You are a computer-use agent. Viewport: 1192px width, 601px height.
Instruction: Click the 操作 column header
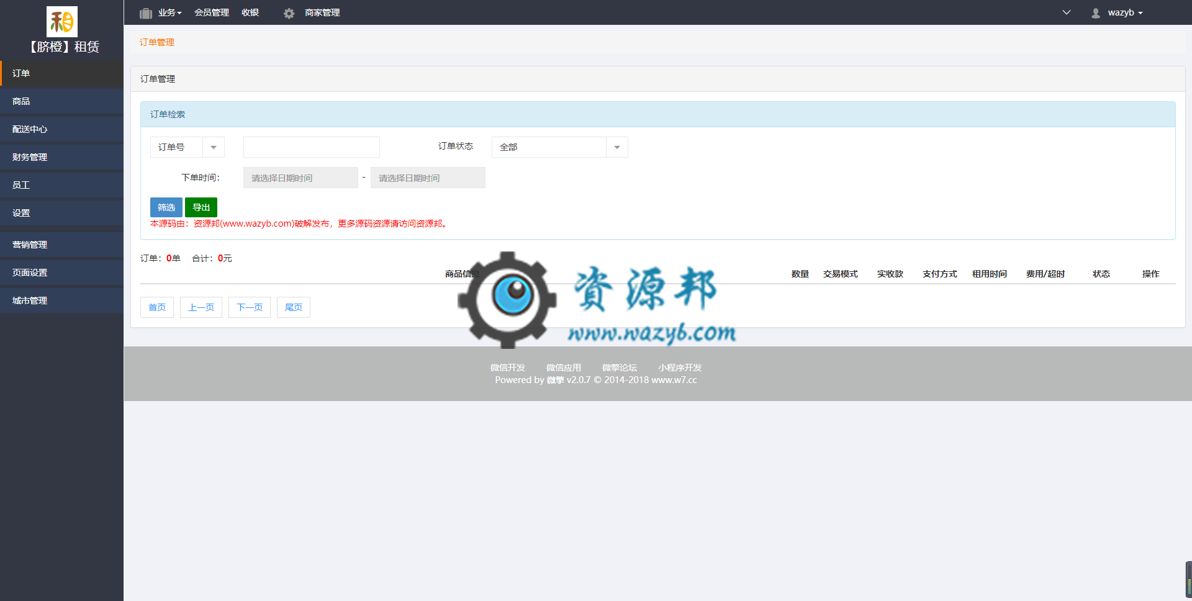tap(1151, 274)
